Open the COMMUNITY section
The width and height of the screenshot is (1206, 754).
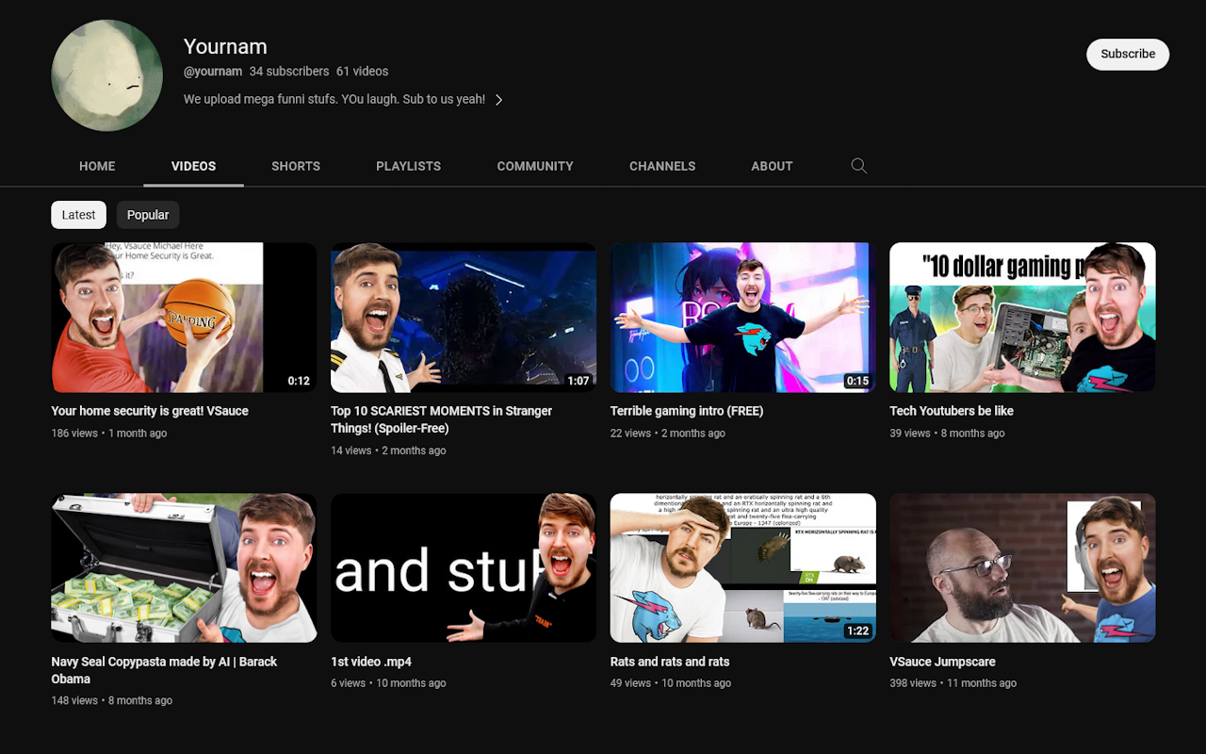[534, 166]
